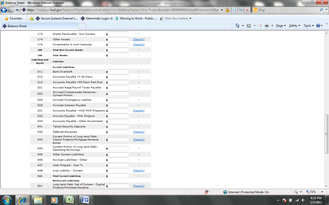Image resolution: width=329 pixels, height=205 pixels.
Task: Open Details for Investments in Joint Ventures
Action: click(x=139, y=45)
